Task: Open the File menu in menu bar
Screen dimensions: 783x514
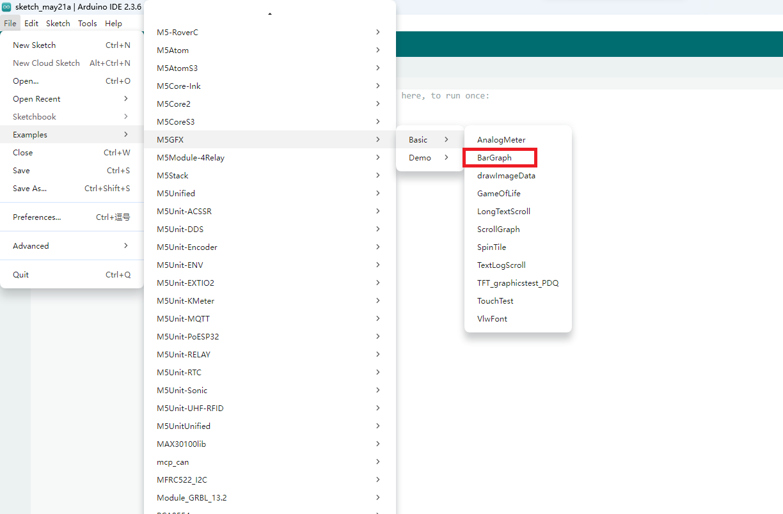Action: (10, 24)
